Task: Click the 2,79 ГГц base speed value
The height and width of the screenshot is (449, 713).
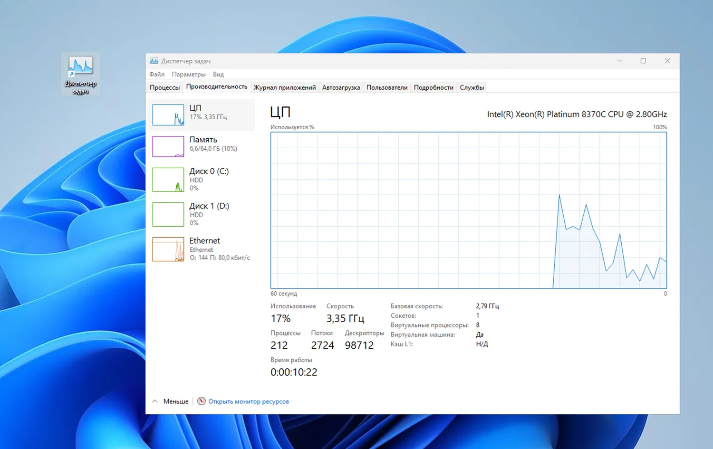Action: click(488, 306)
